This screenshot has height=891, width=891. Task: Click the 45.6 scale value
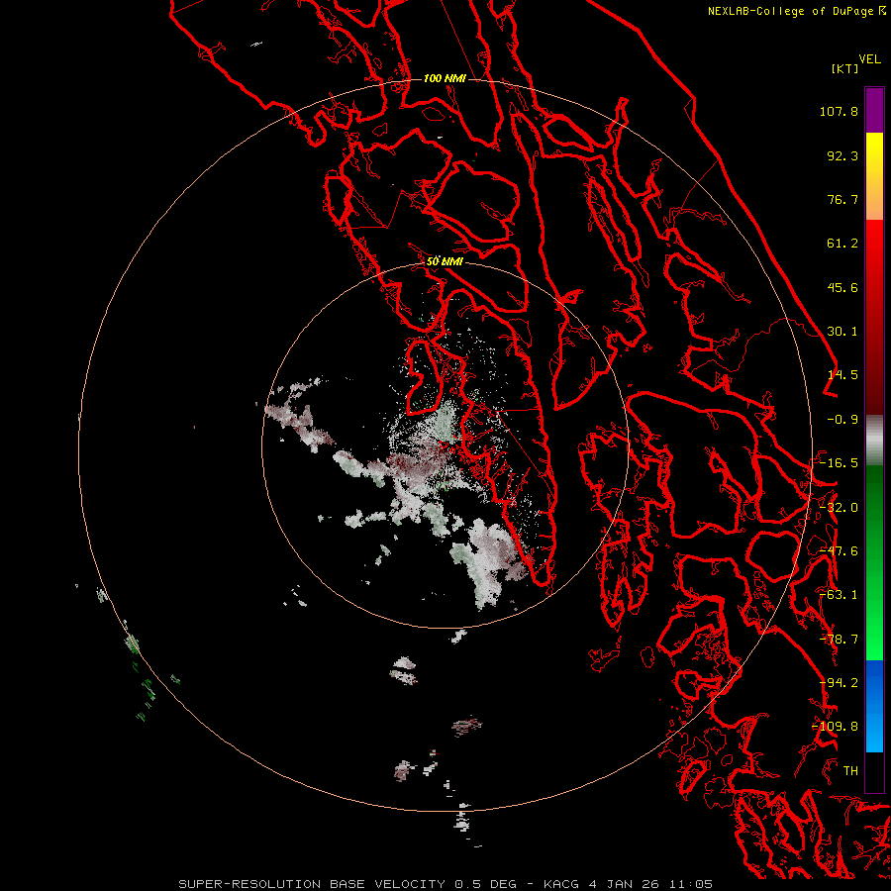(x=842, y=287)
